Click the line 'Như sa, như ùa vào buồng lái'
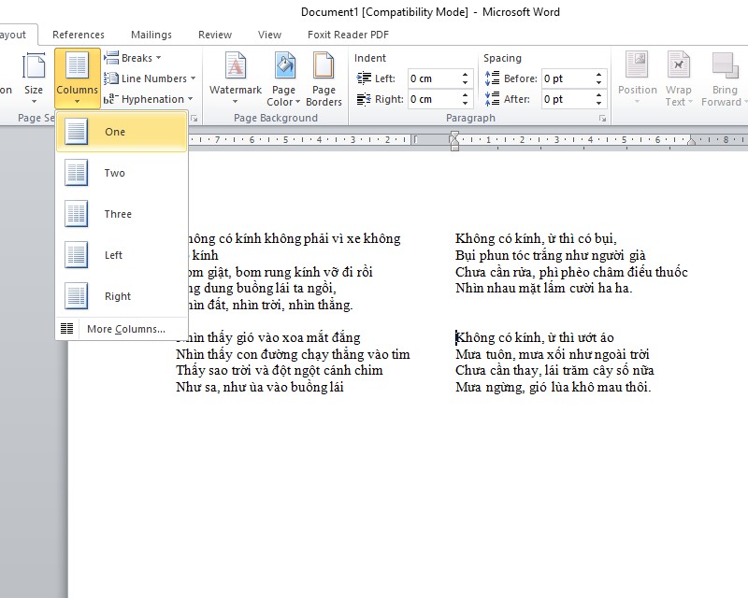This screenshot has height=598, width=748. tap(260, 387)
